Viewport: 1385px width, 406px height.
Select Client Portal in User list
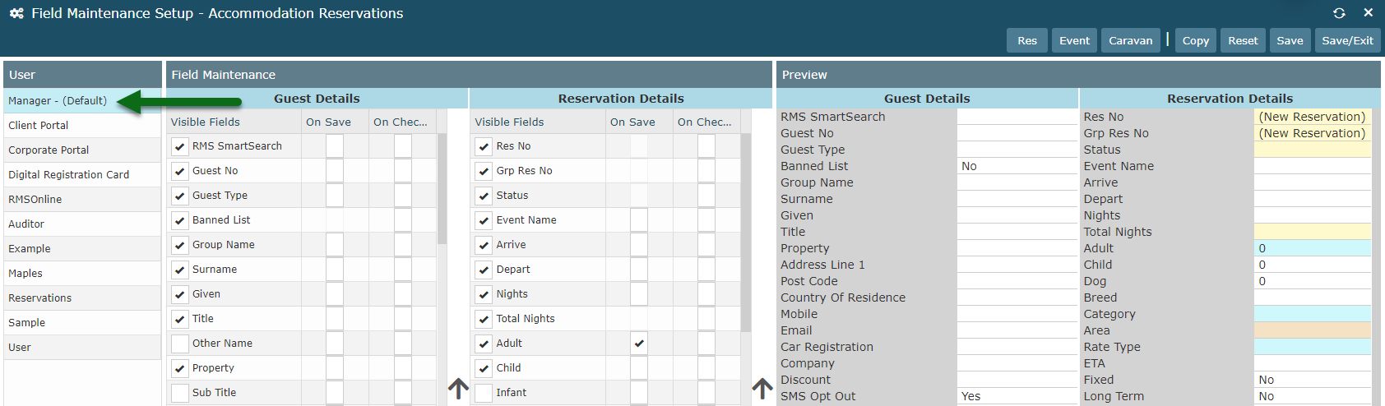coord(39,126)
